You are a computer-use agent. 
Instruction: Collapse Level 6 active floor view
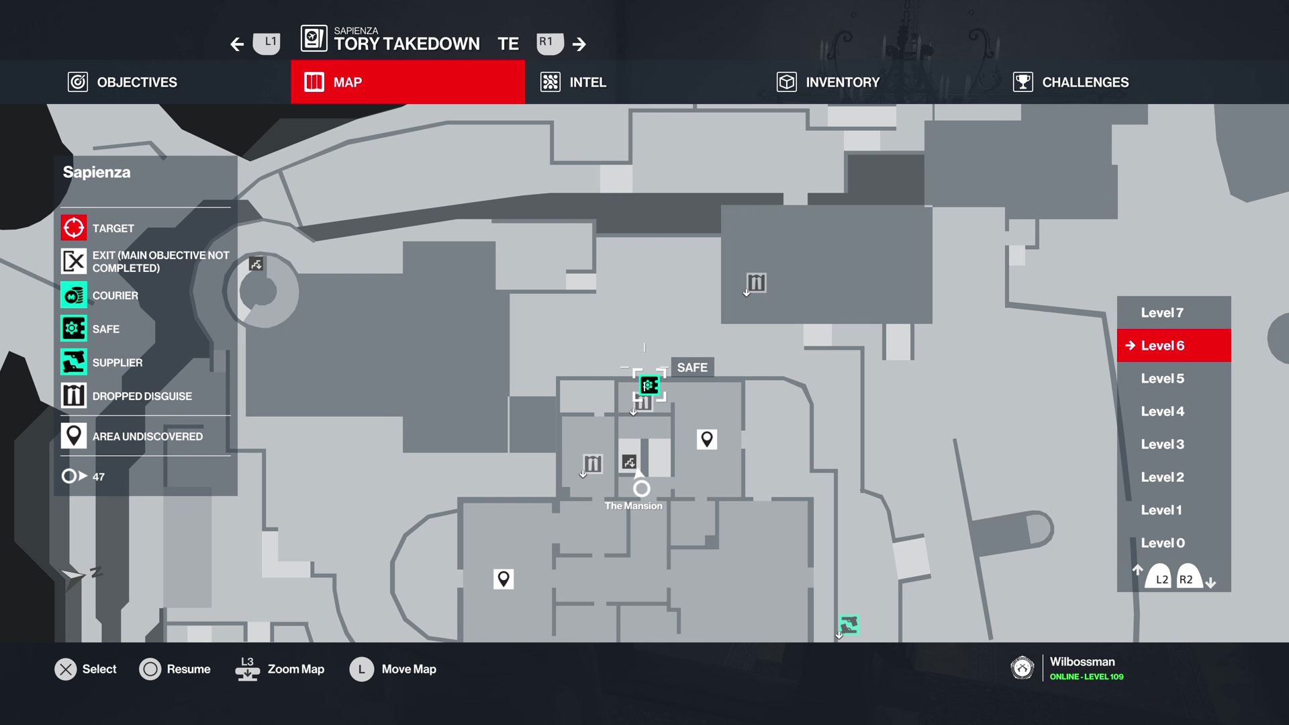coord(1172,345)
